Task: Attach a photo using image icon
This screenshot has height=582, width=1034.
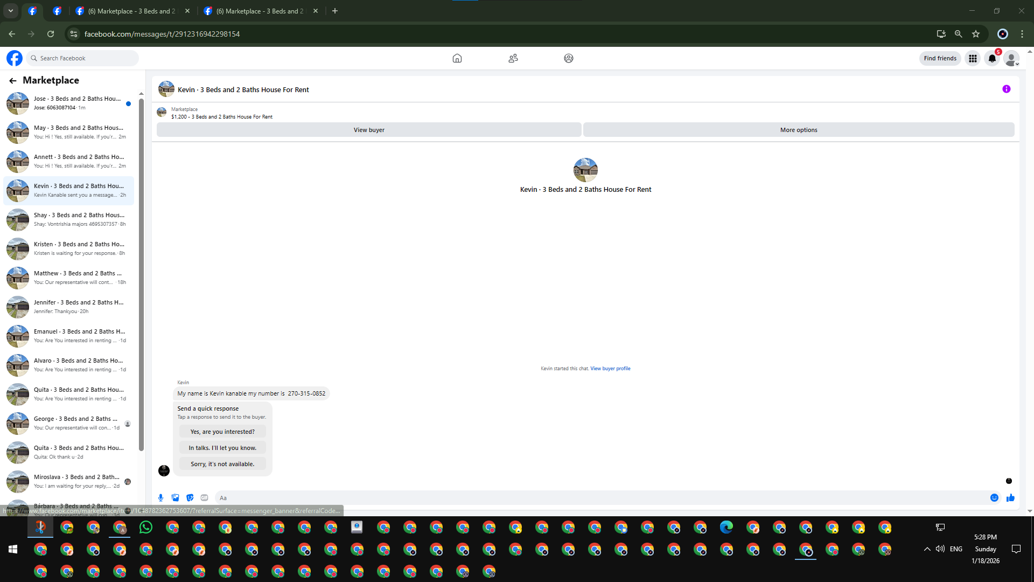Action: pyautogui.click(x=175, y=498)
